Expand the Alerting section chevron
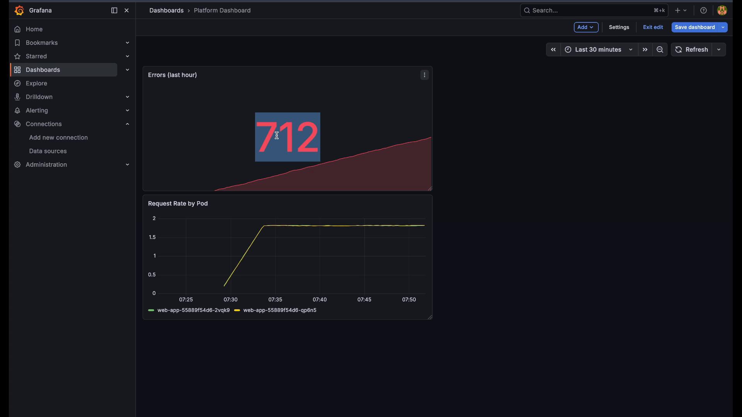The width and height of the screenshot is (742, 417). click(x=127, y=110)
